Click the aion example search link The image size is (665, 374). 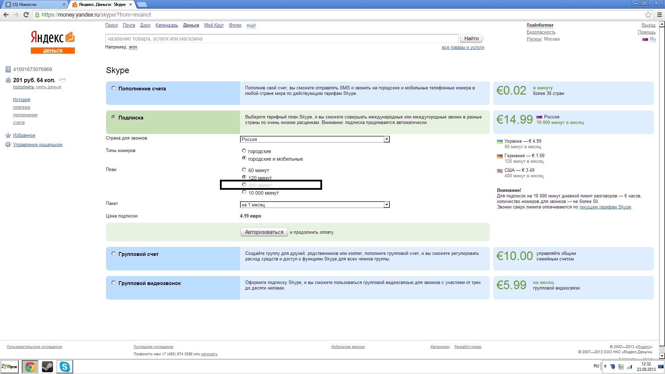pyautogui.click(x=133, y=47)
